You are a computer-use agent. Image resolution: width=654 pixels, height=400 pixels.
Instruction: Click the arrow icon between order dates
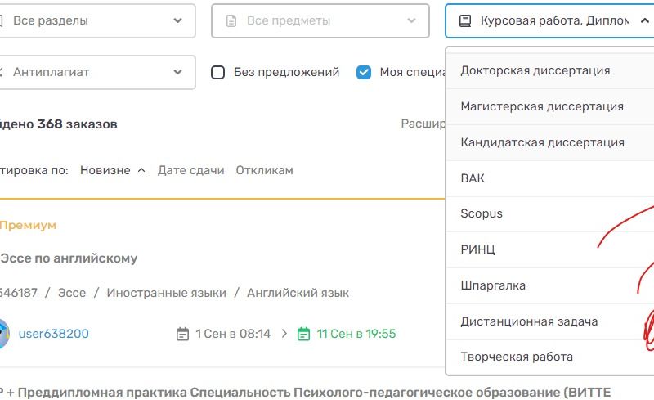click(284, 334)
